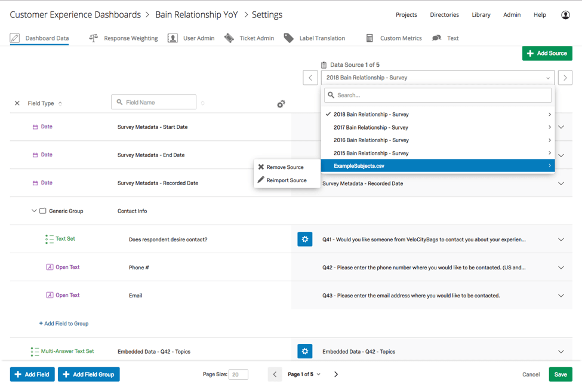Click the data source Search field
Image resolution: width=582 pixels, height=387 pixels.
[438, 95]
